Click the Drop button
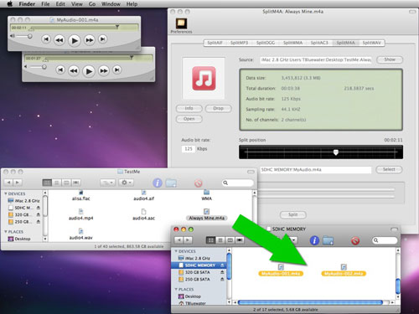 click(x=218, y=108)
